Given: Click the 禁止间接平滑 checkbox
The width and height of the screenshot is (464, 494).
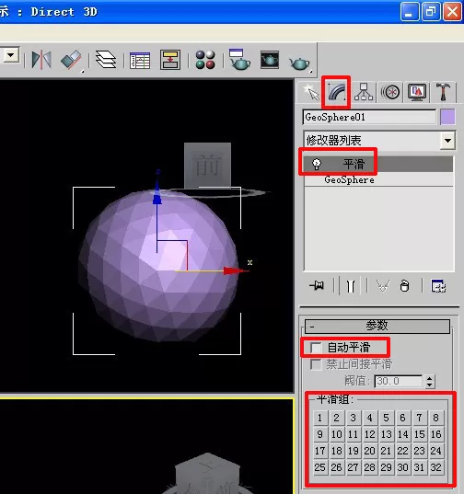Looking at the screenshot, I should [316, 364].
